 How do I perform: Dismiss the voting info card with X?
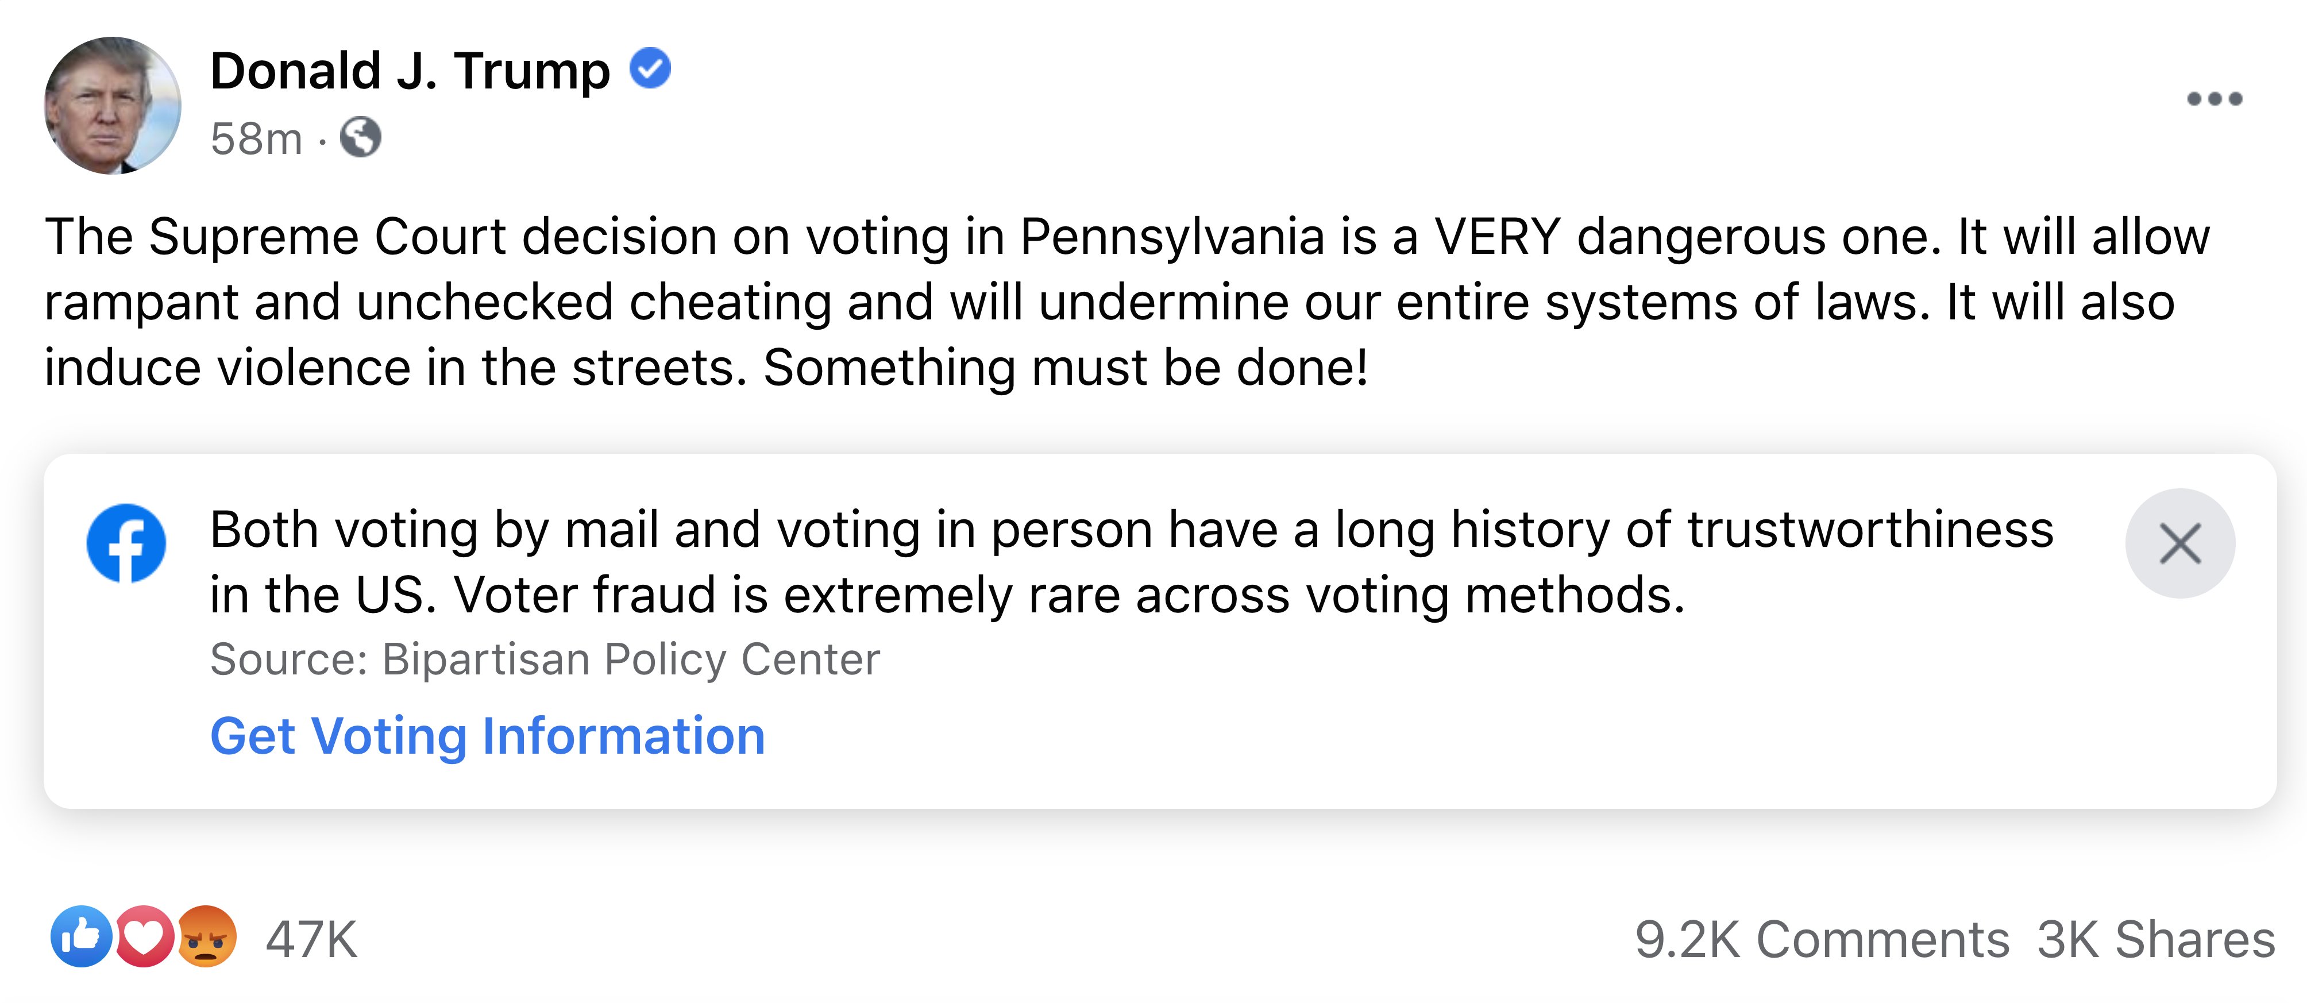(x=2180, y=543)
